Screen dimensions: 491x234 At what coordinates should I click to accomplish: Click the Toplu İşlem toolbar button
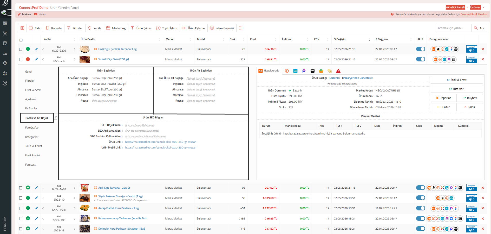tap(166, 28)
